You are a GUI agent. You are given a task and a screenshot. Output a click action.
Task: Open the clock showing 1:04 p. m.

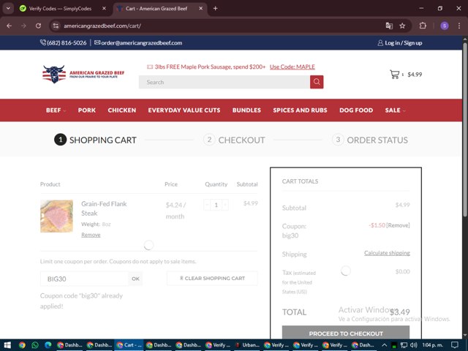pos(432,345)
